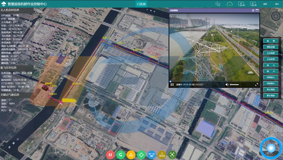
Task: Click the 拍照数量 10 张 row
Action: pos(10,90)
